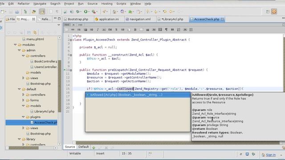285x160 pixels.
Task: Open the Hosting menu
Action: click(x=107, y=4)
